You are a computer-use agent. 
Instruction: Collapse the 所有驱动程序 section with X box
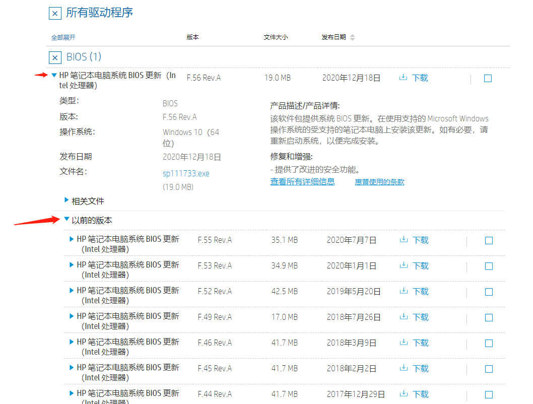click(55, 14)
